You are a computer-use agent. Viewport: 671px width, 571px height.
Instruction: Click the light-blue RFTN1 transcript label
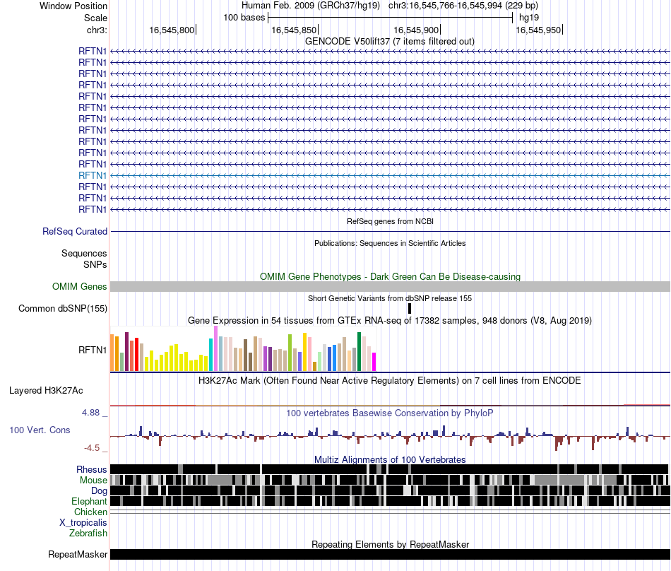[x=93, y=175]
